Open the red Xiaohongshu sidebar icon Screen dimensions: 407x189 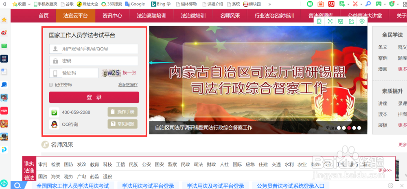4,111
